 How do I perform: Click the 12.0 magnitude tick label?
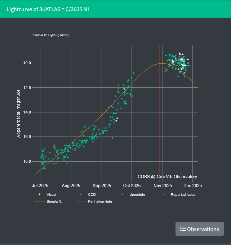pos(27,88)
